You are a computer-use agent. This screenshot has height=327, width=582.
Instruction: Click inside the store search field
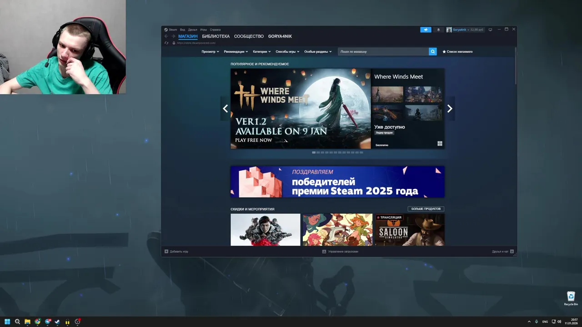pyautogui.click(x=383, y=51)
